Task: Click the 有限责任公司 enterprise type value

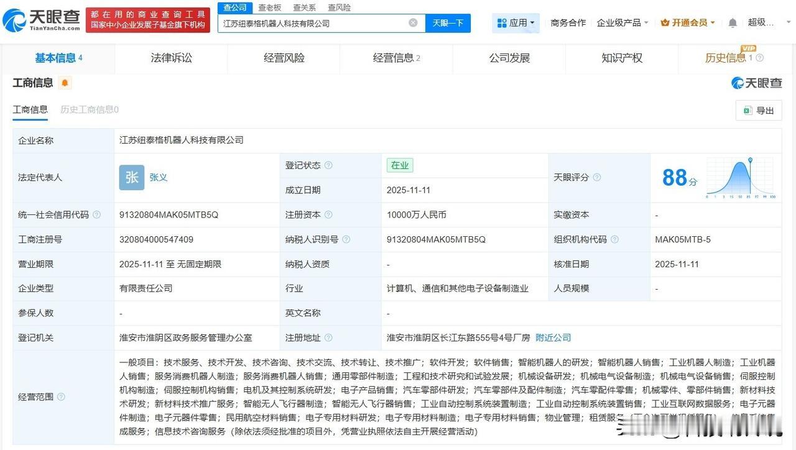Action: [146, 288]
